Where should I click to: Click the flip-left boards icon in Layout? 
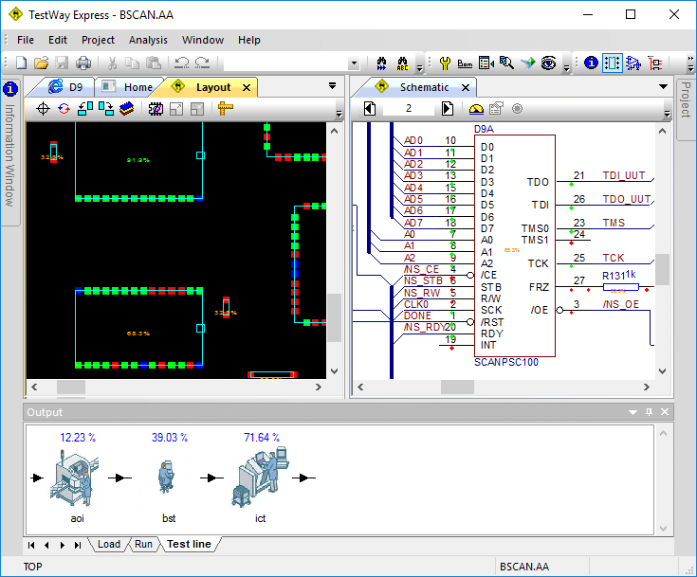(x=85, y=108)
